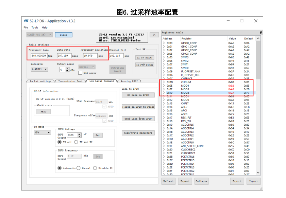The image size is (286, 198).
Task: Click the Close port button
Action: [x=64, y=35]
